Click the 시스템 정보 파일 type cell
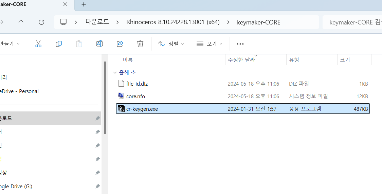Screen dimensions: 382x194 308,96
